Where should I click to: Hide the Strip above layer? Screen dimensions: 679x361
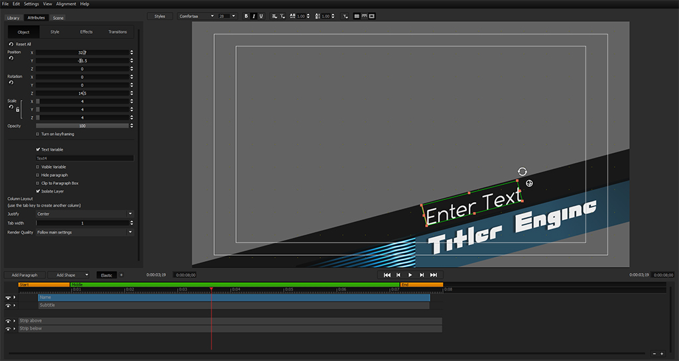(x=8, y=321)
